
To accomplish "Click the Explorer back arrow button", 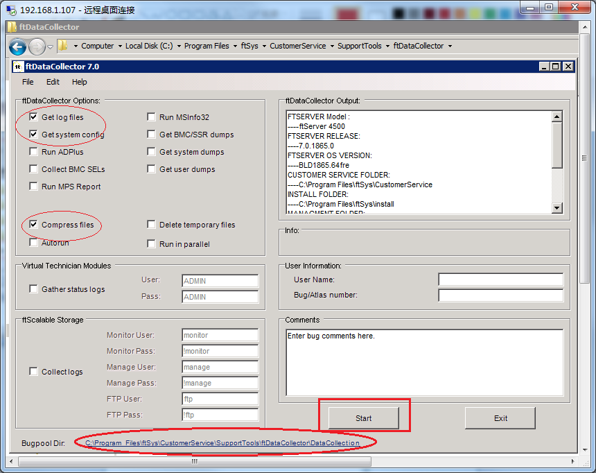I will tap(17, 46).
